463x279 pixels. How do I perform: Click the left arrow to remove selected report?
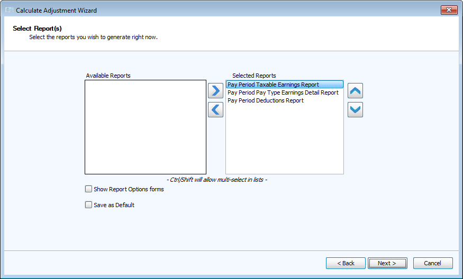[215, 110]
